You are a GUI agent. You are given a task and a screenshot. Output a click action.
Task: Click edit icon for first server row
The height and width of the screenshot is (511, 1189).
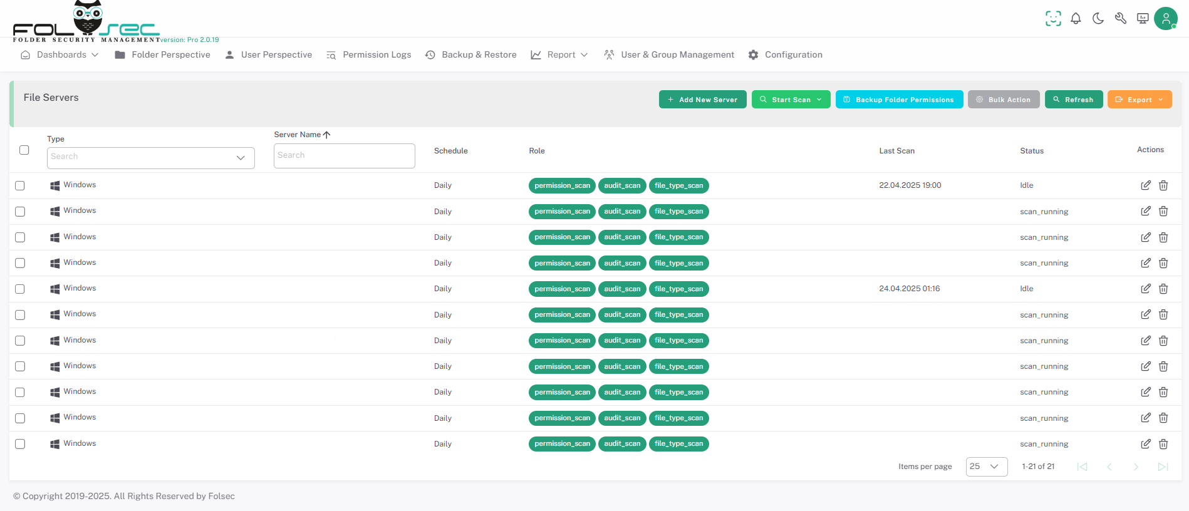click(1145, 185)
